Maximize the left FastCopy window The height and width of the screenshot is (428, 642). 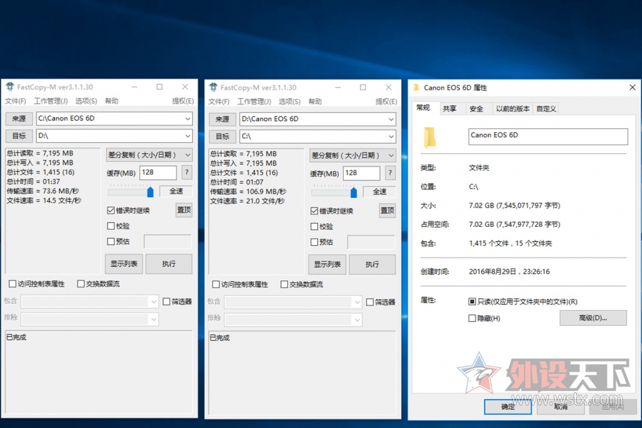tap(160, 86)
